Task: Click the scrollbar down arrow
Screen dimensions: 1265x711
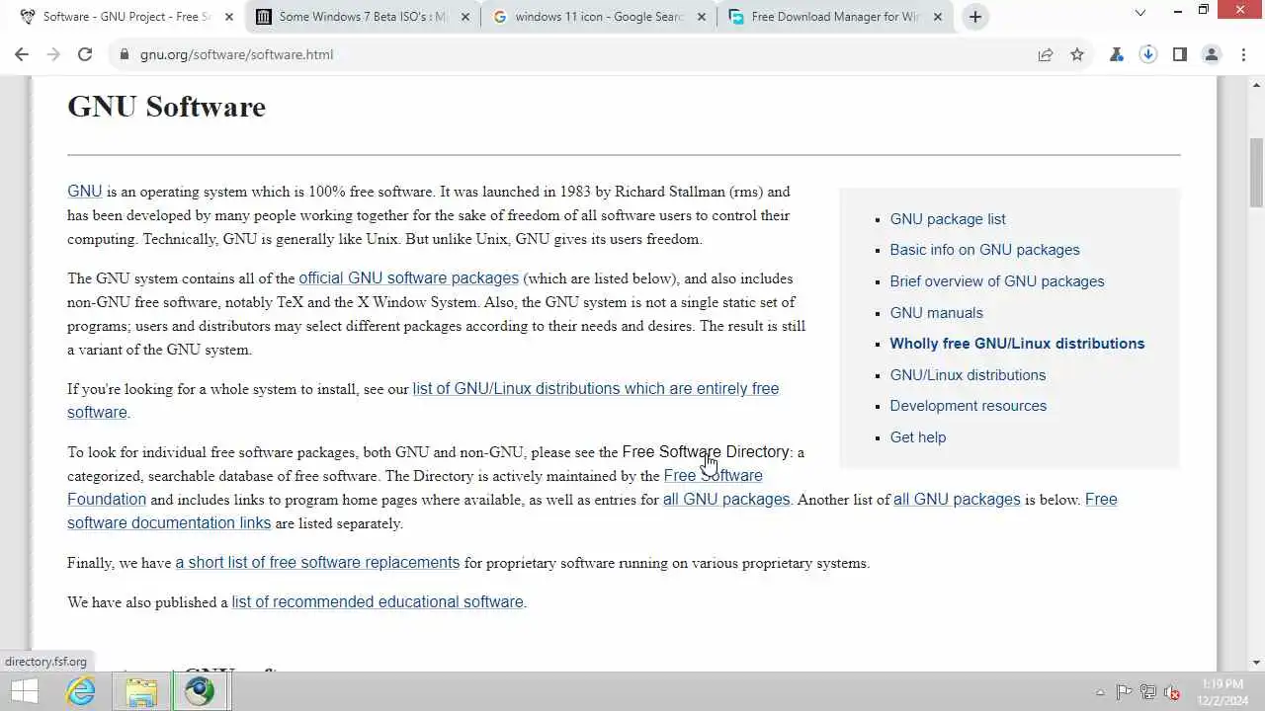Action: click(x=1256, y=663)
